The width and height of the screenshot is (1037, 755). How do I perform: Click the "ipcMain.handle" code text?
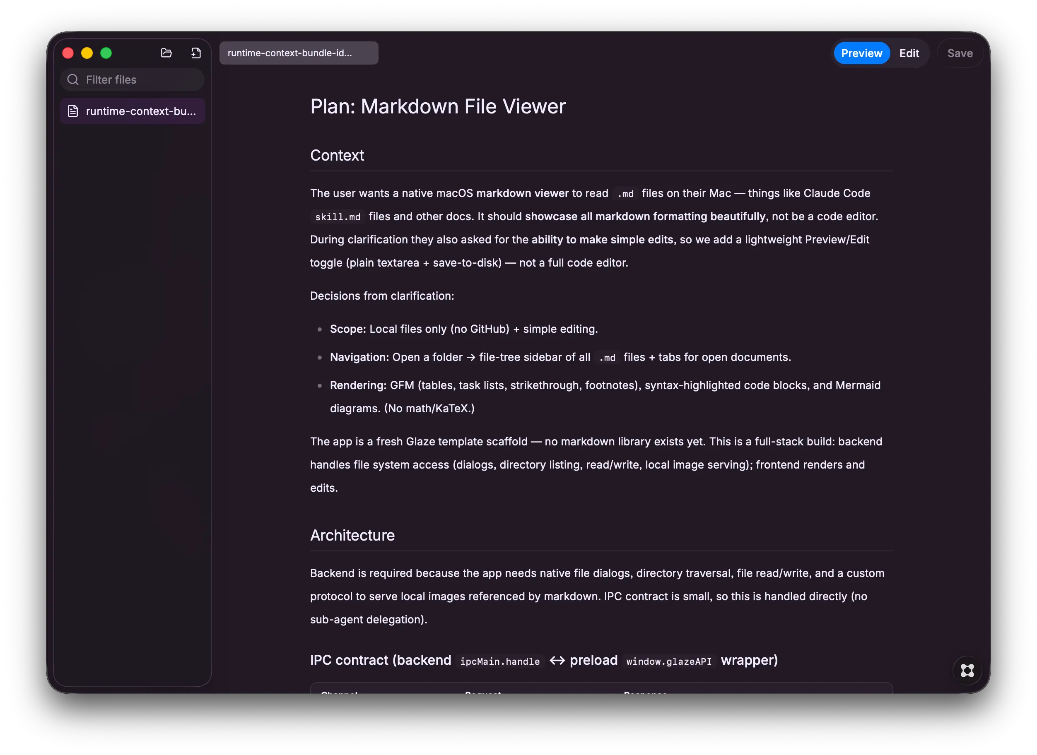click(x=499, y=661)
